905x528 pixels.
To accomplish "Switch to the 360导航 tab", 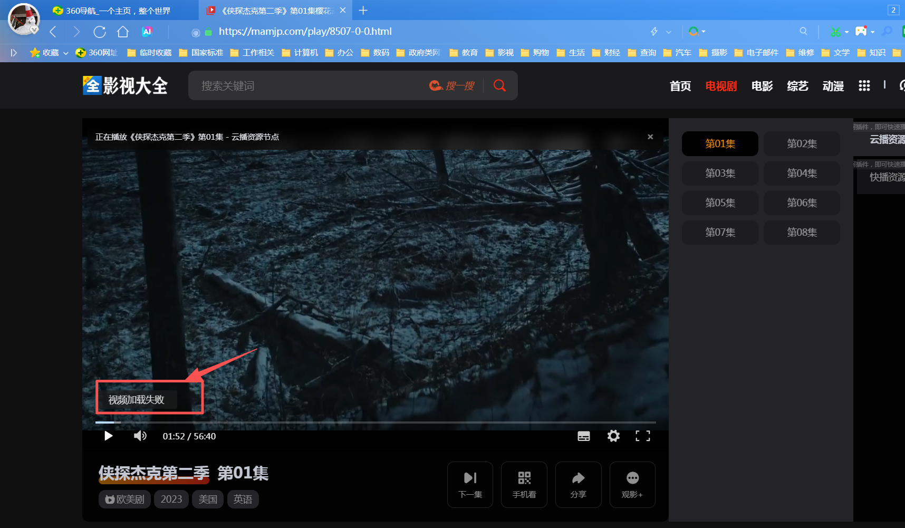I will point(118,11).
